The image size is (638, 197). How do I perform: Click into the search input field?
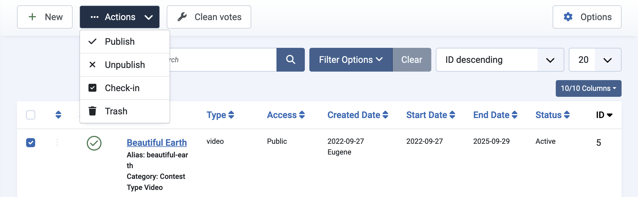(223, 60)
